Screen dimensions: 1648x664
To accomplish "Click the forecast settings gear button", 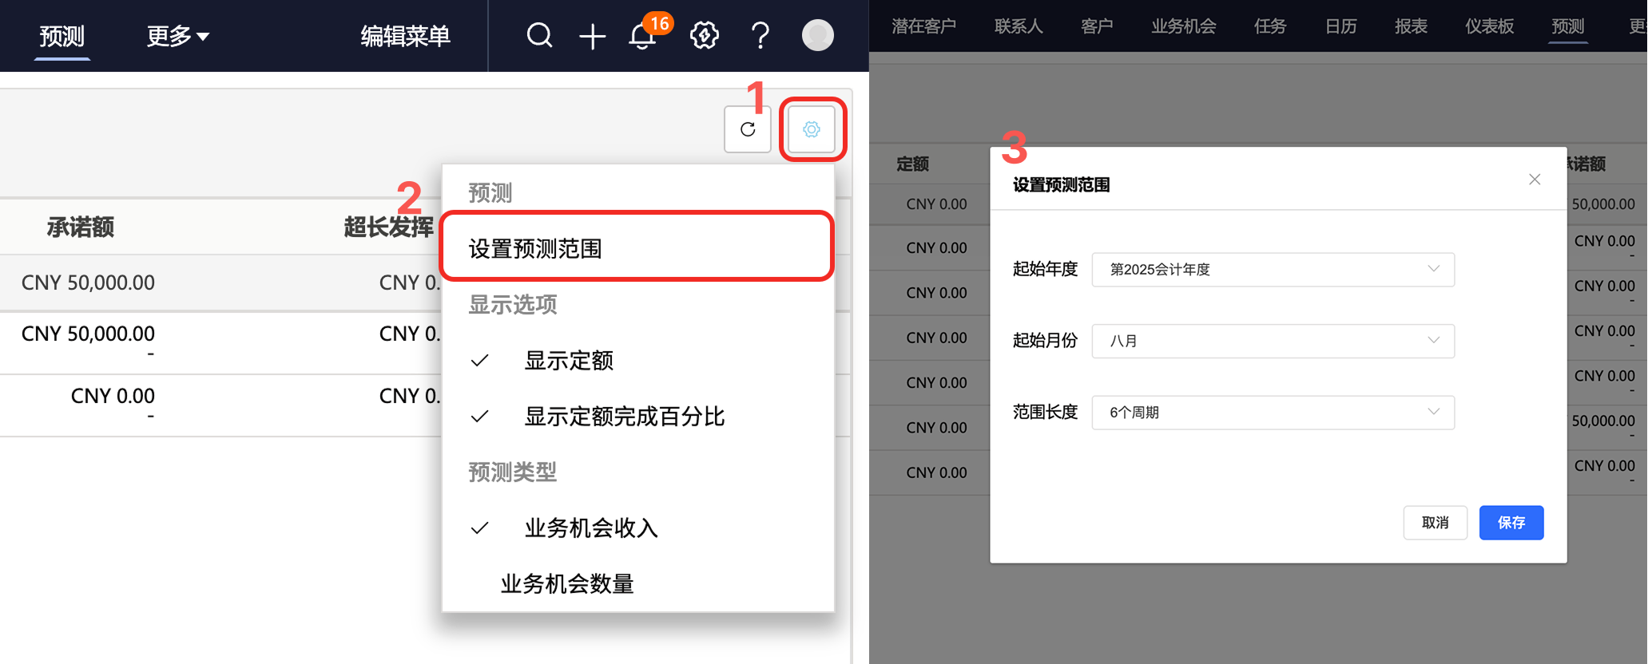I will pyautogui.click(x=812, y=129).
